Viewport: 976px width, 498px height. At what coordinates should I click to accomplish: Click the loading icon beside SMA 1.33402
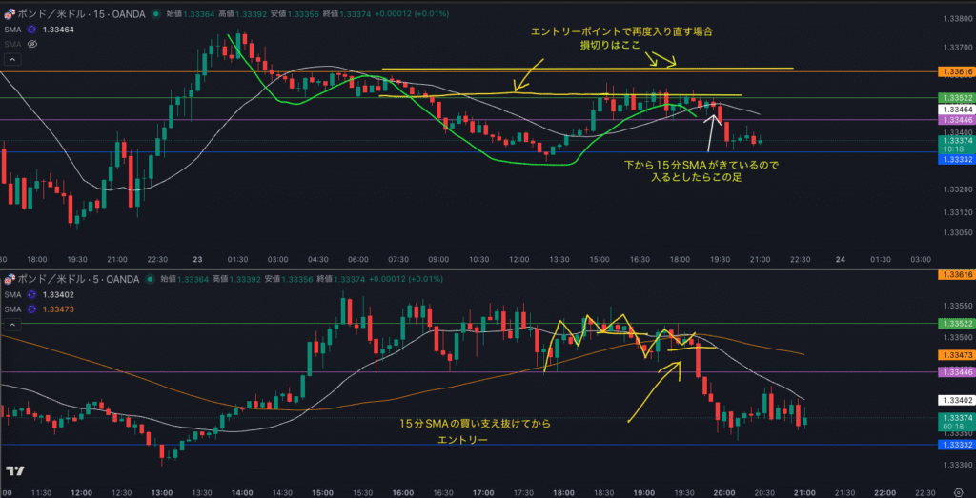pyautogui.click(x=32, y=294)
